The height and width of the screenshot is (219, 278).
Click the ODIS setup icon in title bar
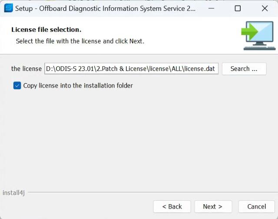point(9,8)
